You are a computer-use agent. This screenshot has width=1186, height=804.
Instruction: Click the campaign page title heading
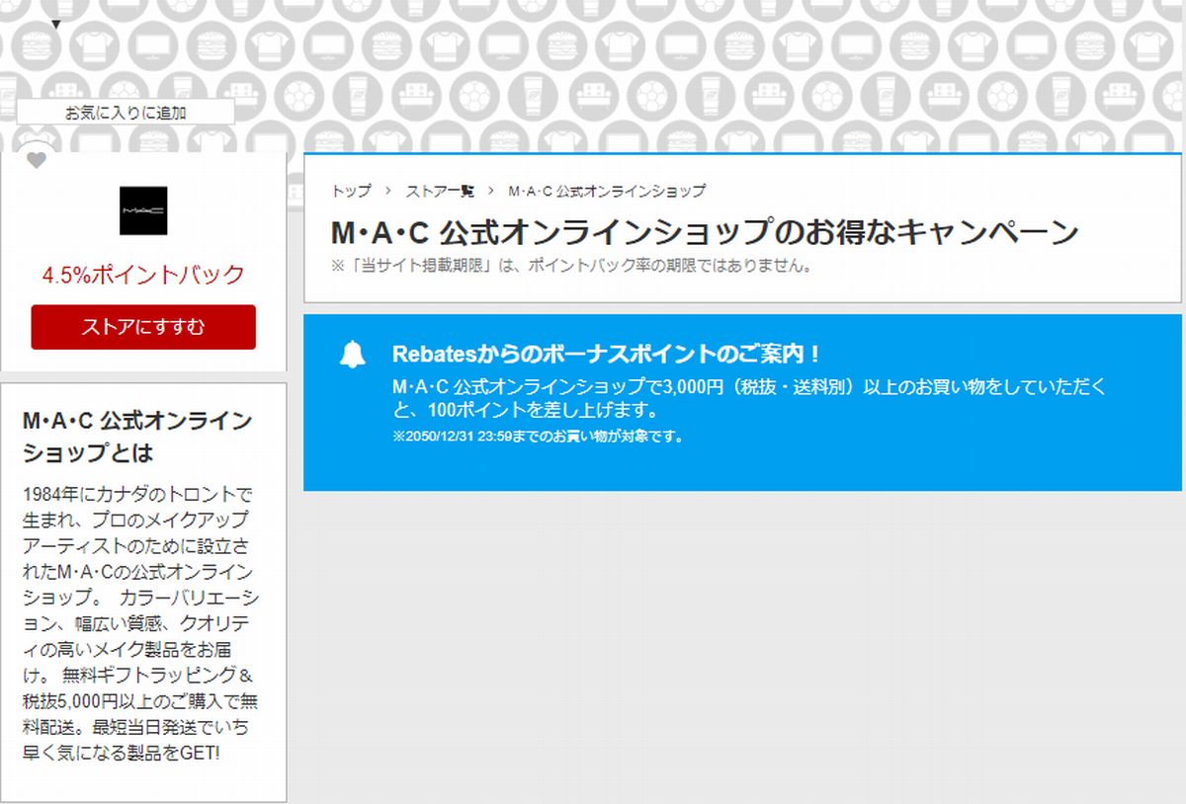coord(704,232)
